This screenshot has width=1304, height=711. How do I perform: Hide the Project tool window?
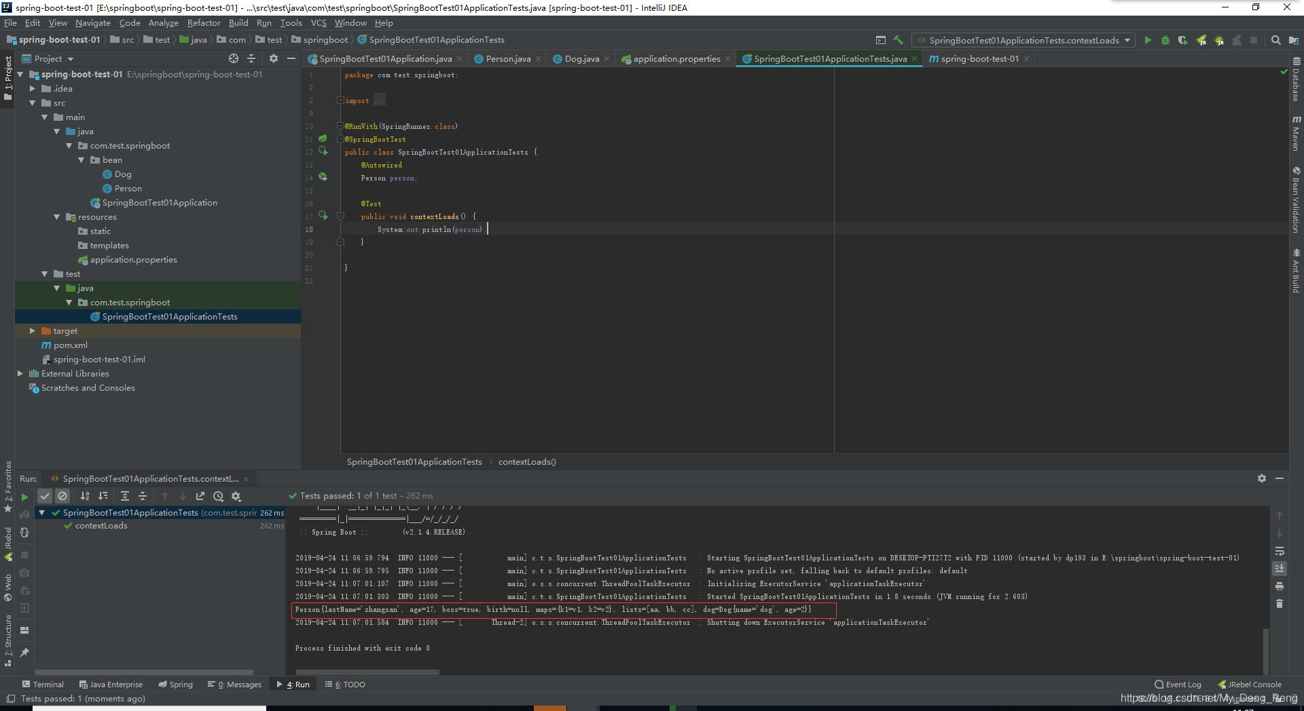coord(291,58)
